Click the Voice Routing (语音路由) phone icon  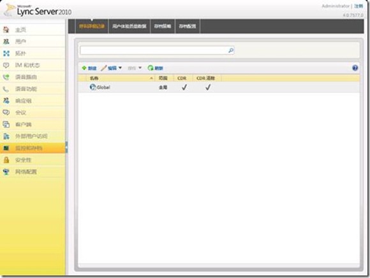6,77
